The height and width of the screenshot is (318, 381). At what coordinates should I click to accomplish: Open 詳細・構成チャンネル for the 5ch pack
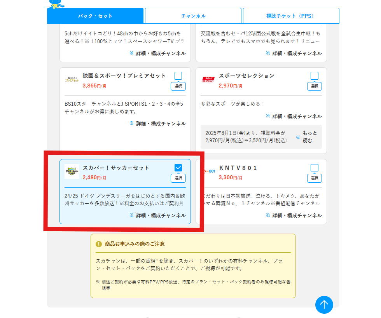click(x=158, y=53)
